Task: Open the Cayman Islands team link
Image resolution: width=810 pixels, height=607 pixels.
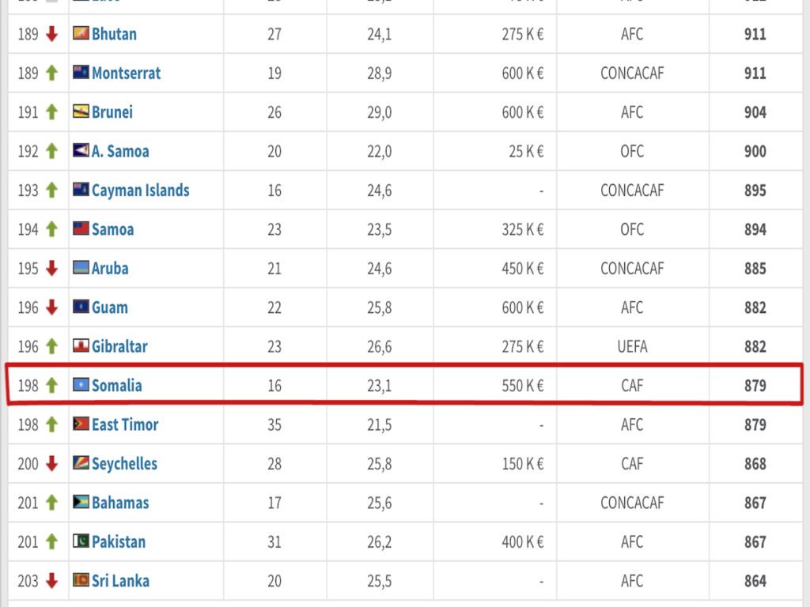Action: coord(140,190)
